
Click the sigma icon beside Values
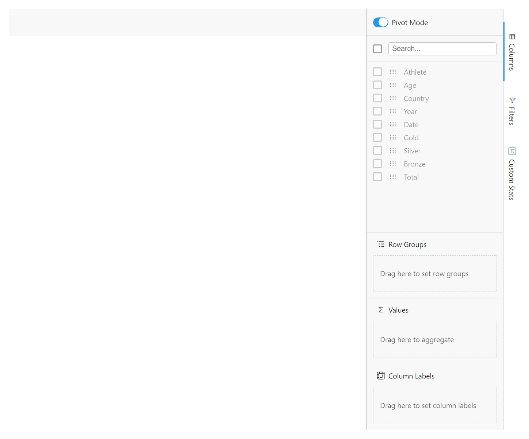(x=380, y=309)
